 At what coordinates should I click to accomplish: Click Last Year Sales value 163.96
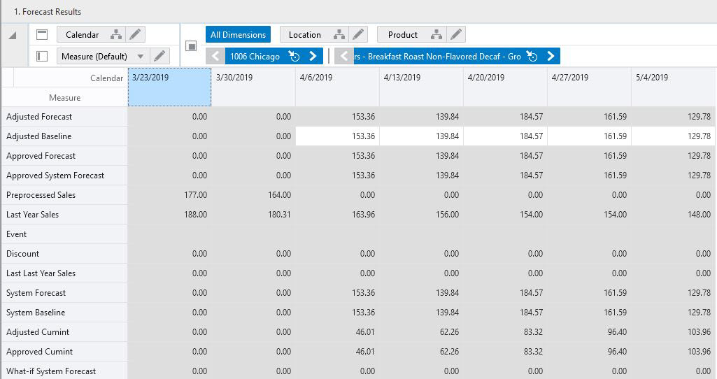364,215
